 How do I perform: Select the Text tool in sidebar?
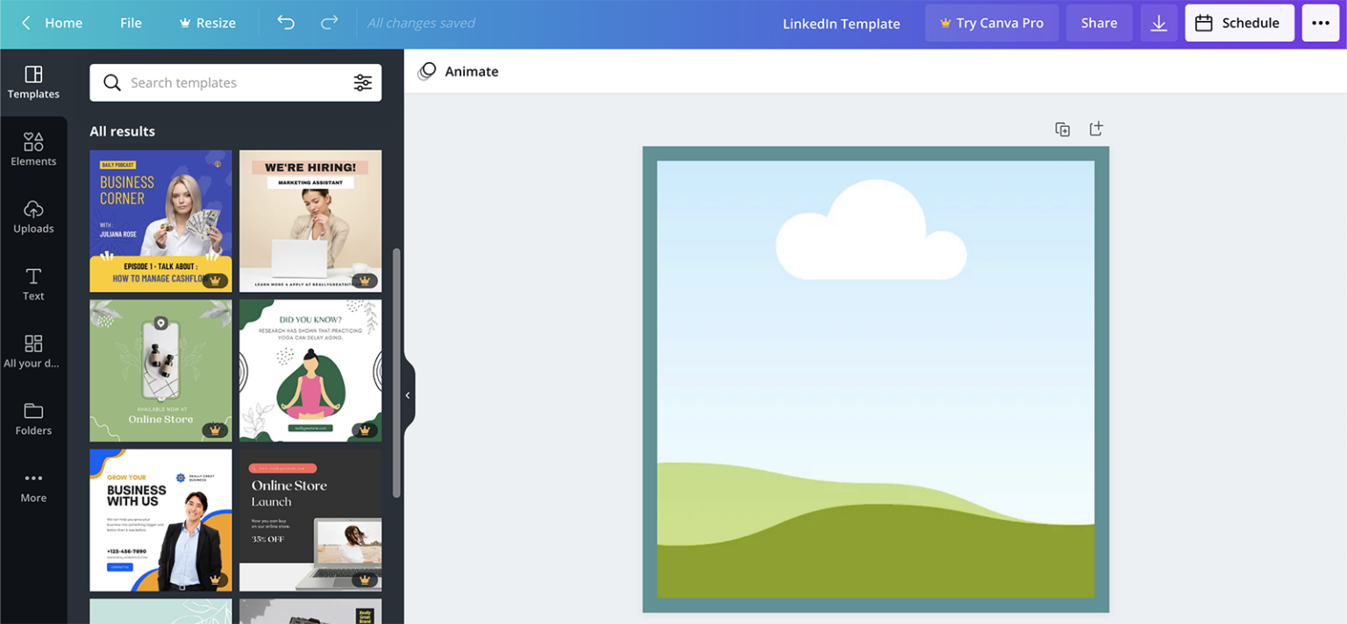click(33, 284)
